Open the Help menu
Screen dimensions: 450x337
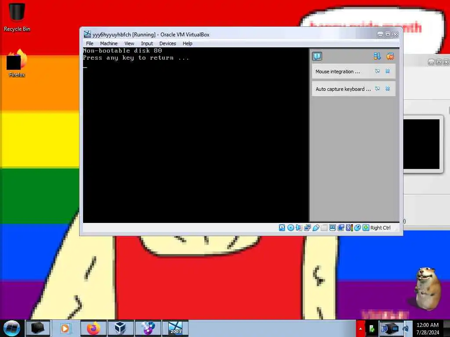point(187,43)
